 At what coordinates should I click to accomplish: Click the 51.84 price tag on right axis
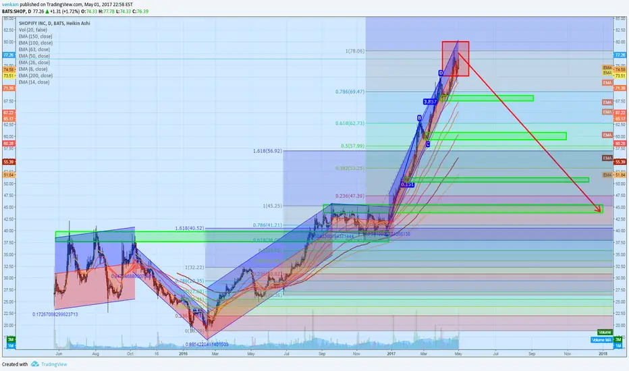point(620,175)
